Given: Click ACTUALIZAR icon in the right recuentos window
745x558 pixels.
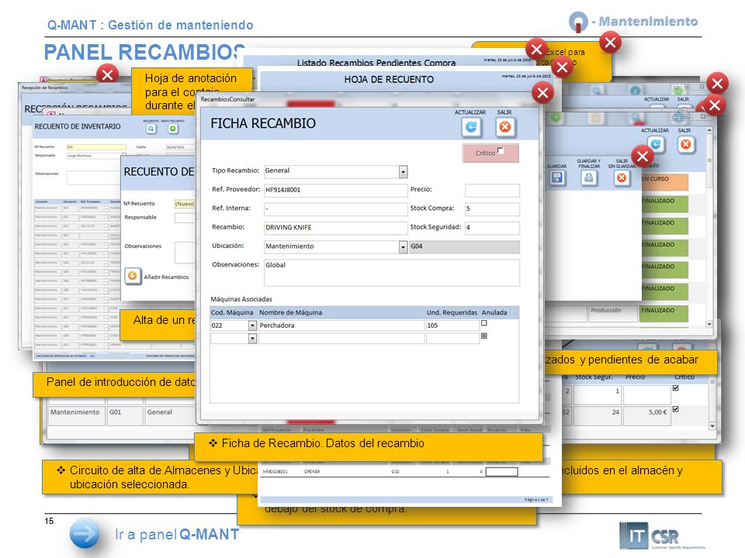Looking at the screenshot, I should [x=656, y=144].
